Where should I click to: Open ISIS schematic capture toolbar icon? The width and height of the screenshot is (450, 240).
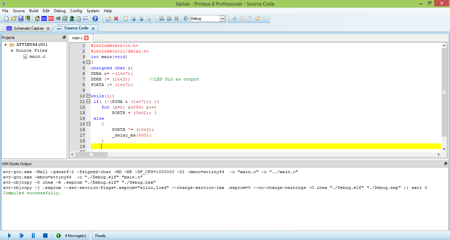click(x=44, y=18)
